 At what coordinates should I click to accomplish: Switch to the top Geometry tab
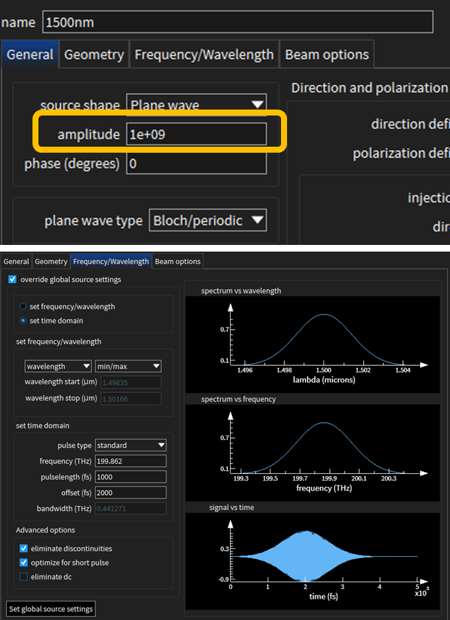point(93,54)
